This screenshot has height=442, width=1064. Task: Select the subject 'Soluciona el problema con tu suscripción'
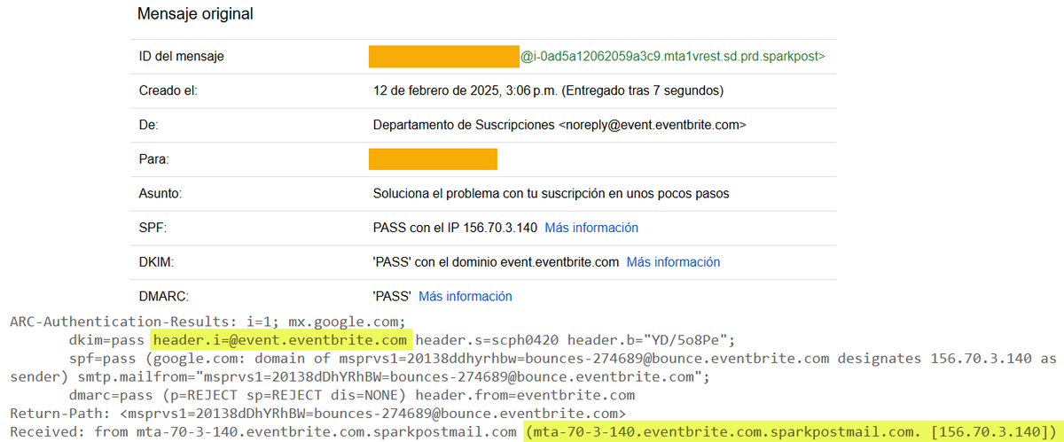(490, 193)
